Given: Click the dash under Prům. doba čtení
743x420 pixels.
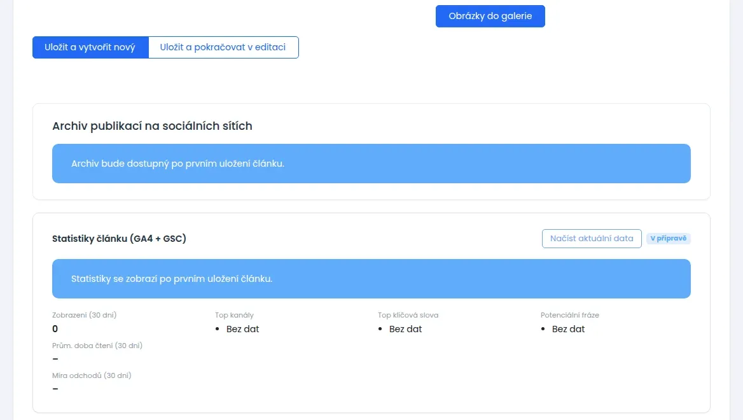Looking at the screenshot, I should tap(55, 359).
